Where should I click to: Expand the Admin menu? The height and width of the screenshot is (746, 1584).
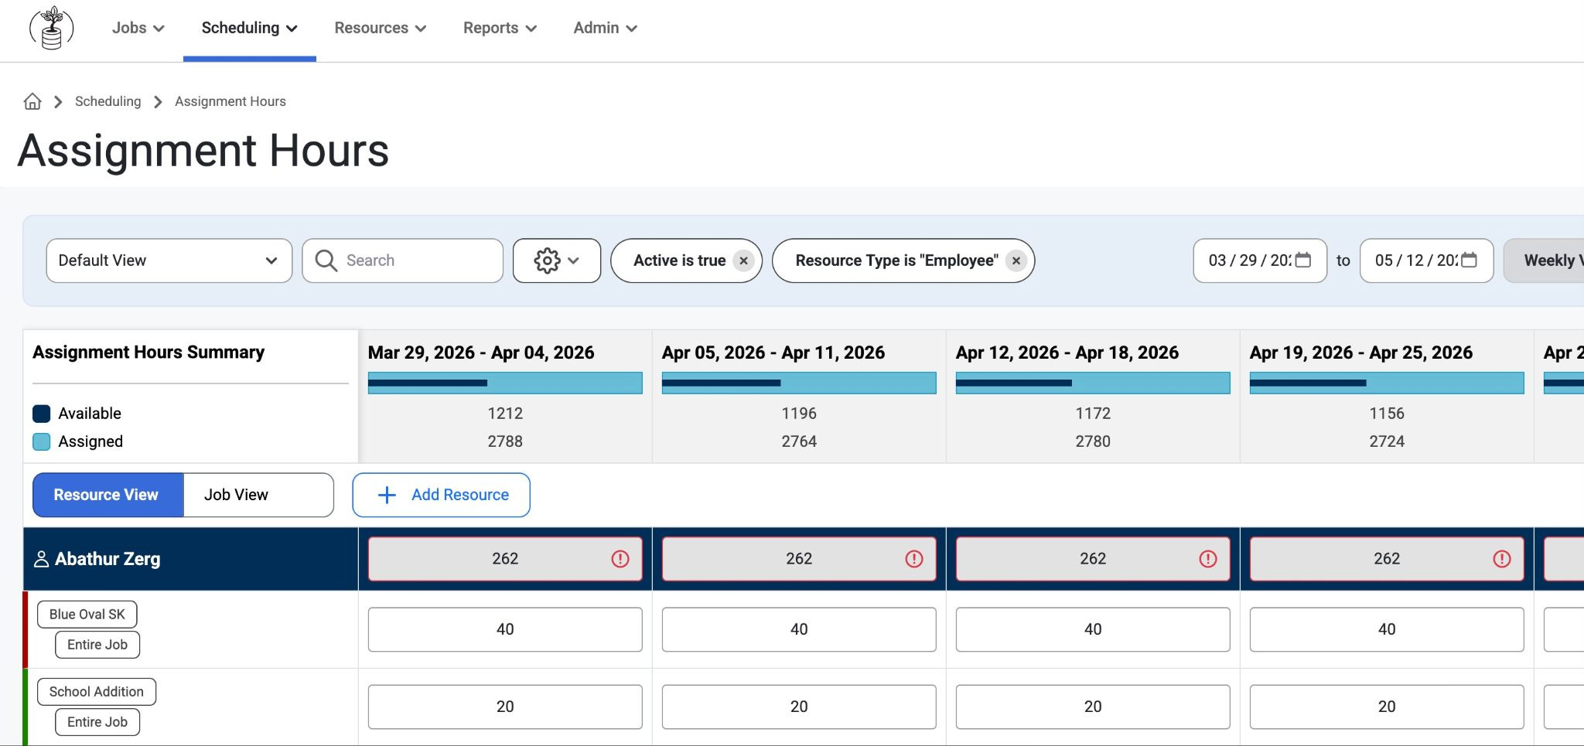click(605, 28)
